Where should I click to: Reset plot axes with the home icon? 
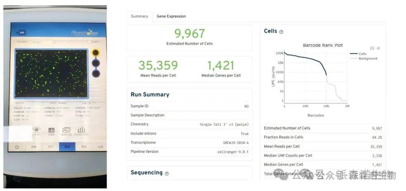[x=378, y=48]
